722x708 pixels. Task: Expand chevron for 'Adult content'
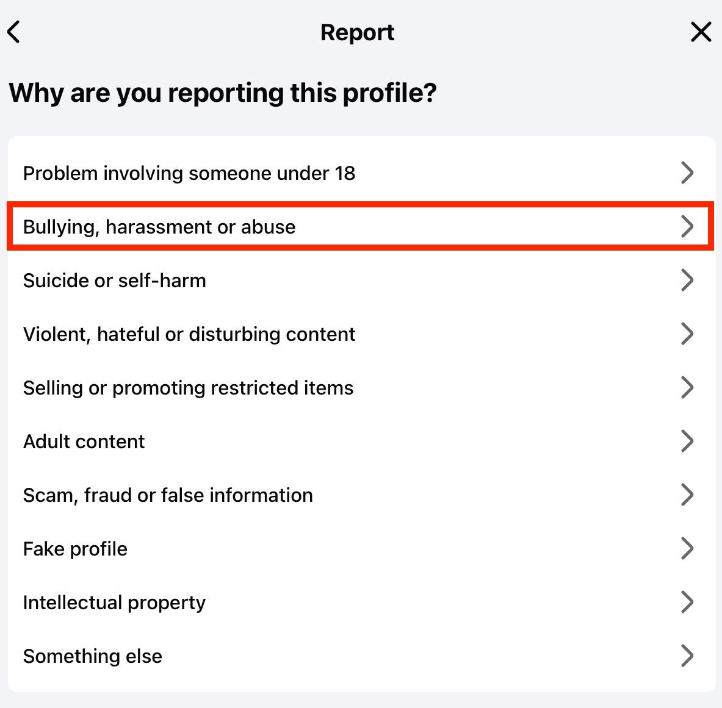point(687,442)
